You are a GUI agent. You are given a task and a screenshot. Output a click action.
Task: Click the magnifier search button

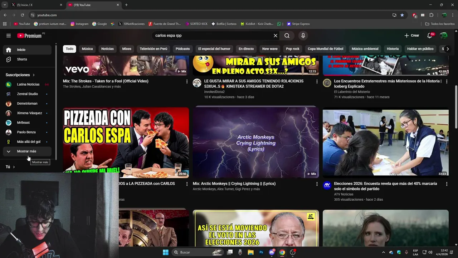287,35
